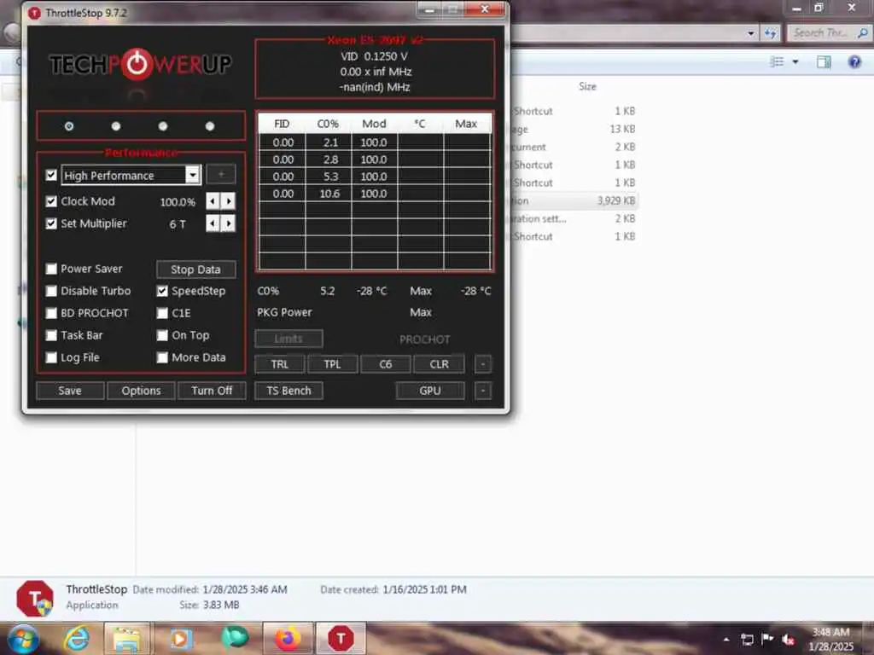The height and width of the screenshot is (655, 874).
Task: Click the CLR button to clear data
Action: [x=439, y=364]
